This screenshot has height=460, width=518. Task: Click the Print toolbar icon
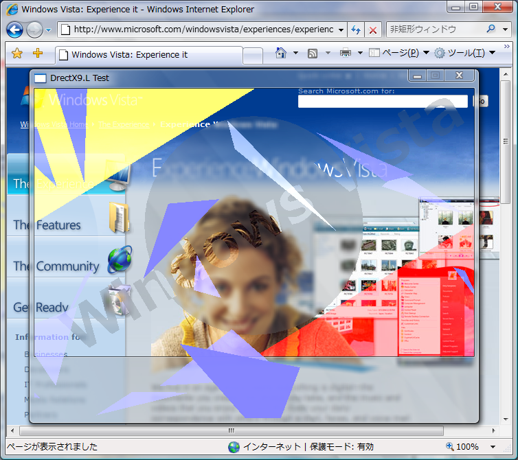click(345, 54)
